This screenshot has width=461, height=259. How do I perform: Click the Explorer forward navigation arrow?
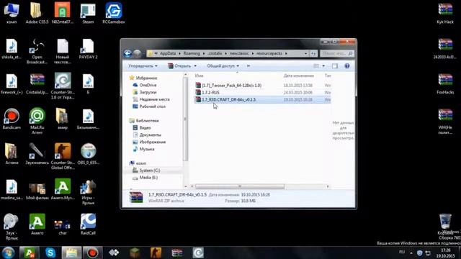click(x=137, y=53)
